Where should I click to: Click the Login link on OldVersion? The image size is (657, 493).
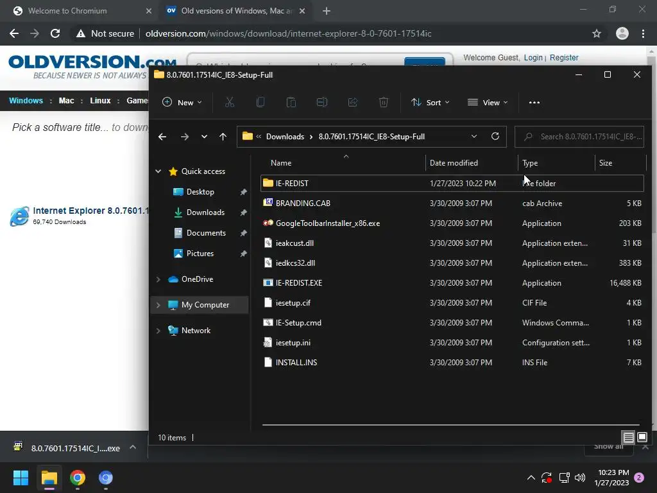pos(533,57)
